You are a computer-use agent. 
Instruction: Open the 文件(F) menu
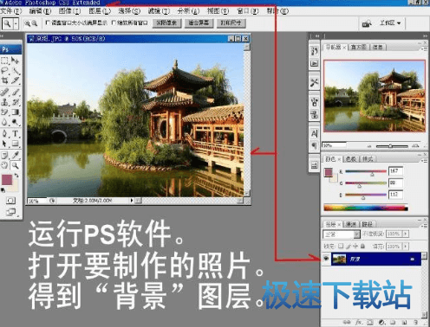pos(10,11)
